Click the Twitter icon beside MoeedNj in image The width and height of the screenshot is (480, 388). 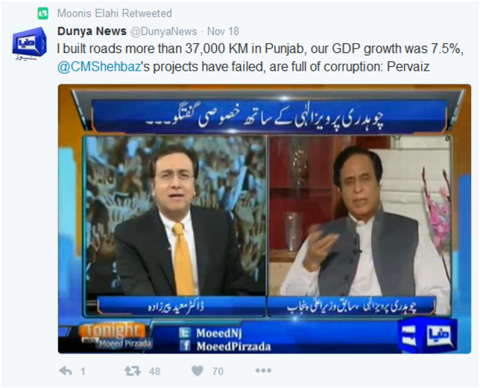[185, 333]
